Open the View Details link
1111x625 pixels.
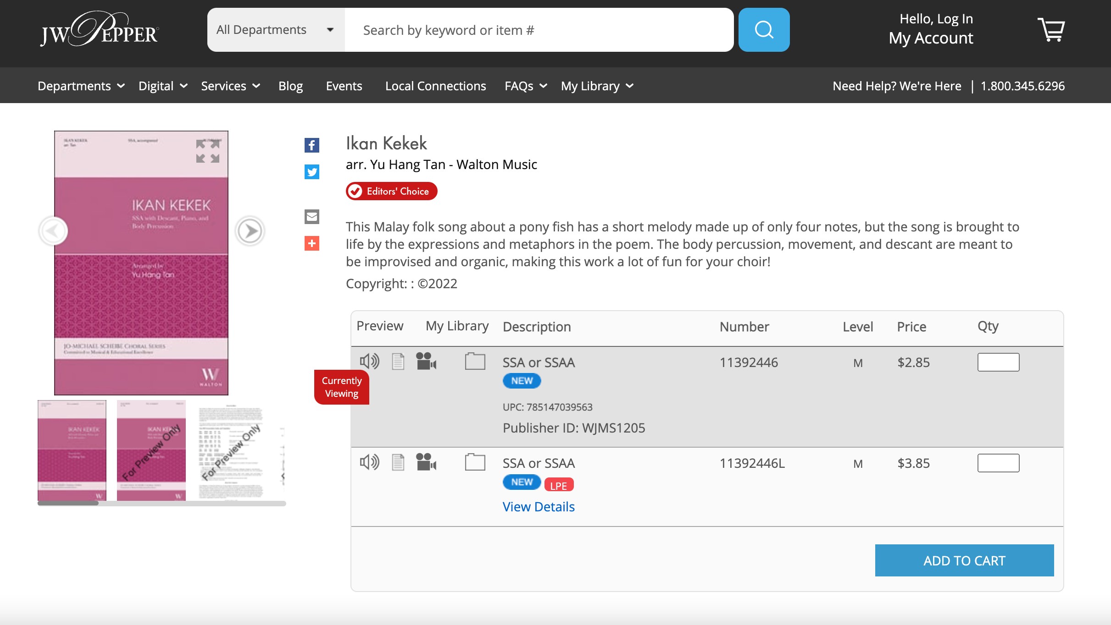pyautogui.click(x=539, y=507)
